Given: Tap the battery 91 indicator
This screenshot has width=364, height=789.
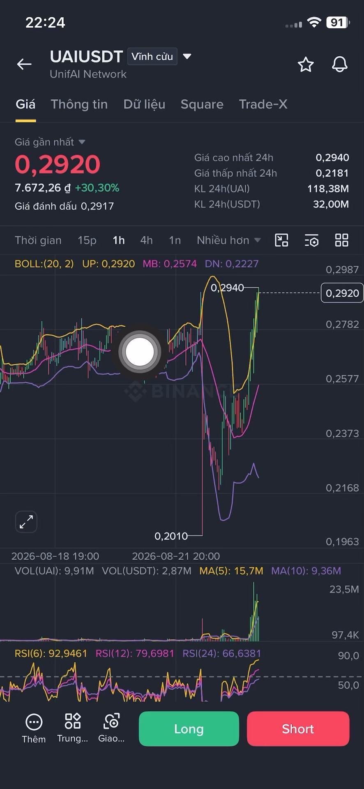Looking at the screenshot, I should point(338,23).
